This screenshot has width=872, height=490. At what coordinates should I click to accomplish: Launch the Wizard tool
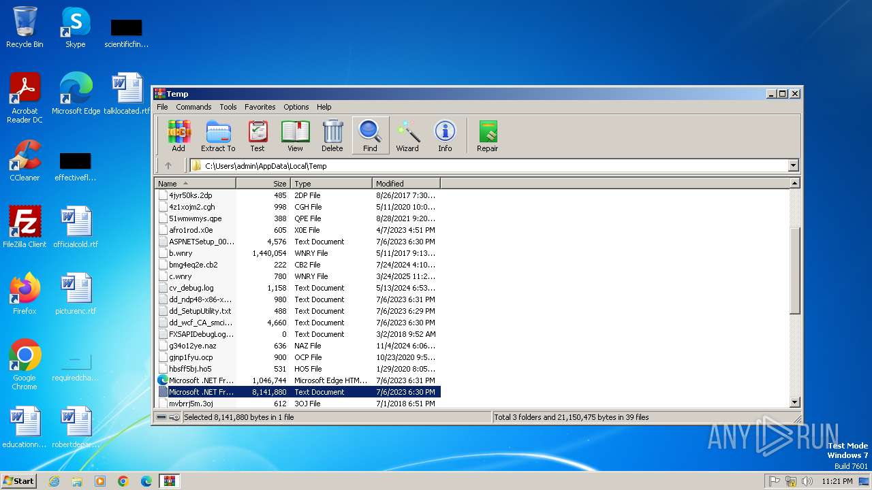point(407,135)
